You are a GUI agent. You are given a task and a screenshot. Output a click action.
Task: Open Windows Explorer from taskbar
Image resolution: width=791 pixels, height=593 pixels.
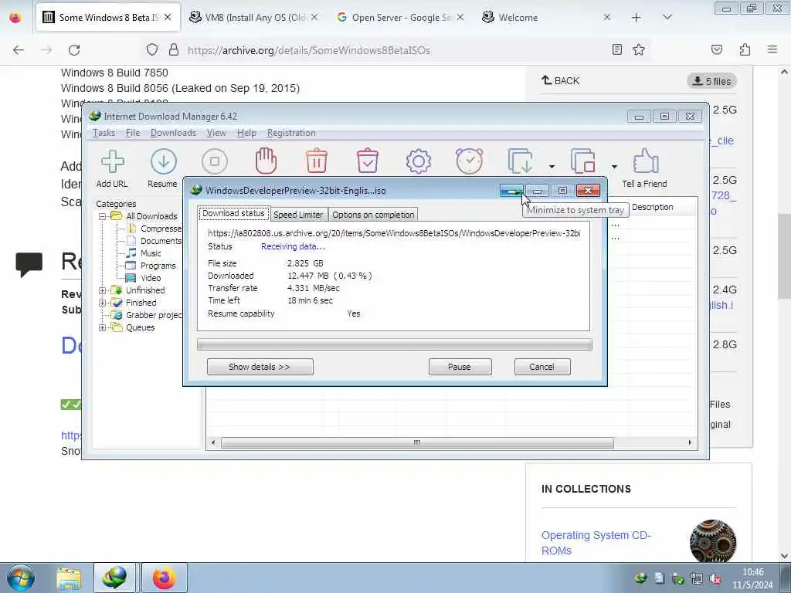pos(69,578)
